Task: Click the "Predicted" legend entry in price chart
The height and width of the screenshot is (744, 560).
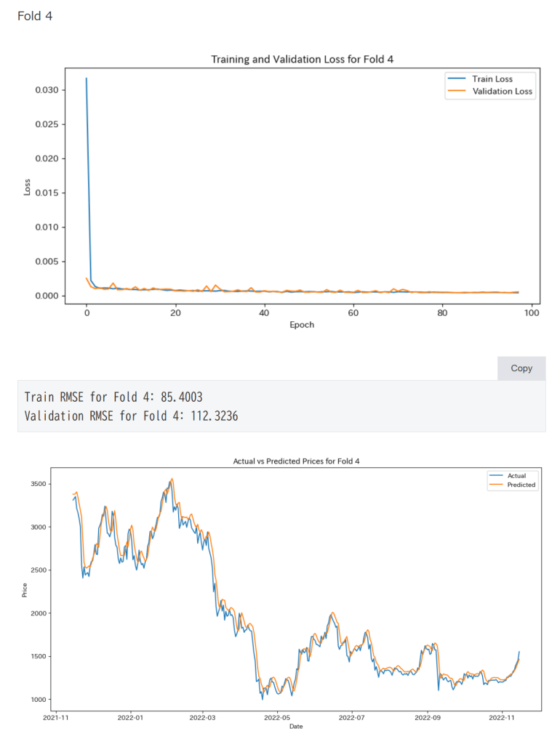Action: pos(521,485)
